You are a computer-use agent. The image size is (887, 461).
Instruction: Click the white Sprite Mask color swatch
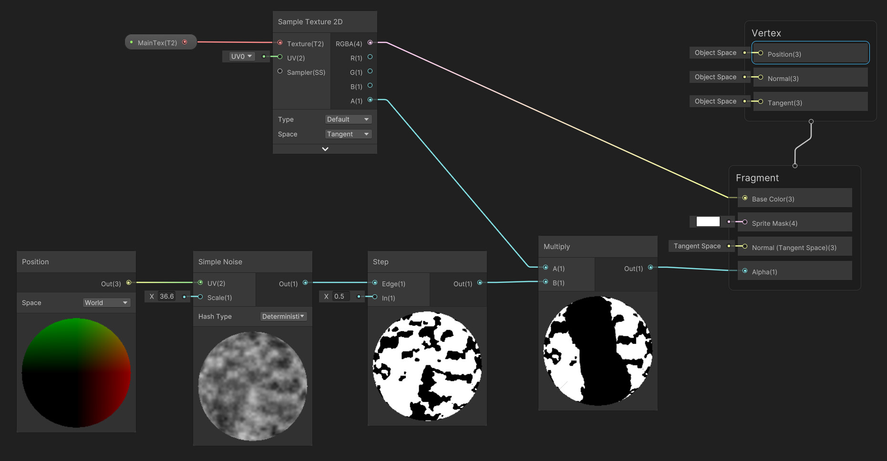click(709, 221)
